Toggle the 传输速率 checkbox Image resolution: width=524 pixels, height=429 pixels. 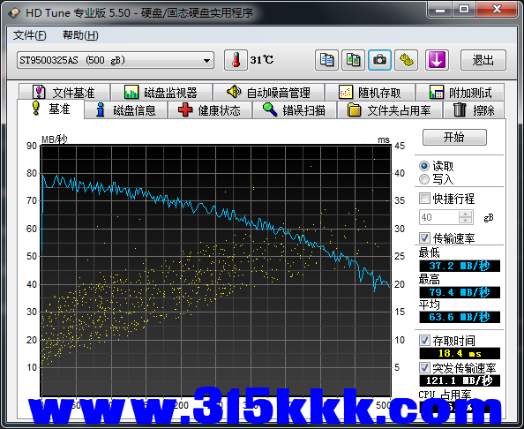[424, 238]
